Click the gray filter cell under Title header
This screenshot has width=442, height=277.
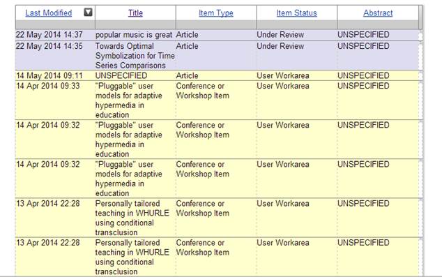[x=135, y=24]
